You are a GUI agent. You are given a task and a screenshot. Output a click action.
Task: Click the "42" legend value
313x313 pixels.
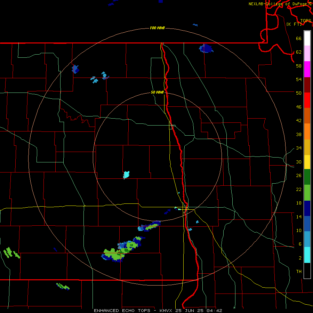pyautogui.click(x=299, y=120)
